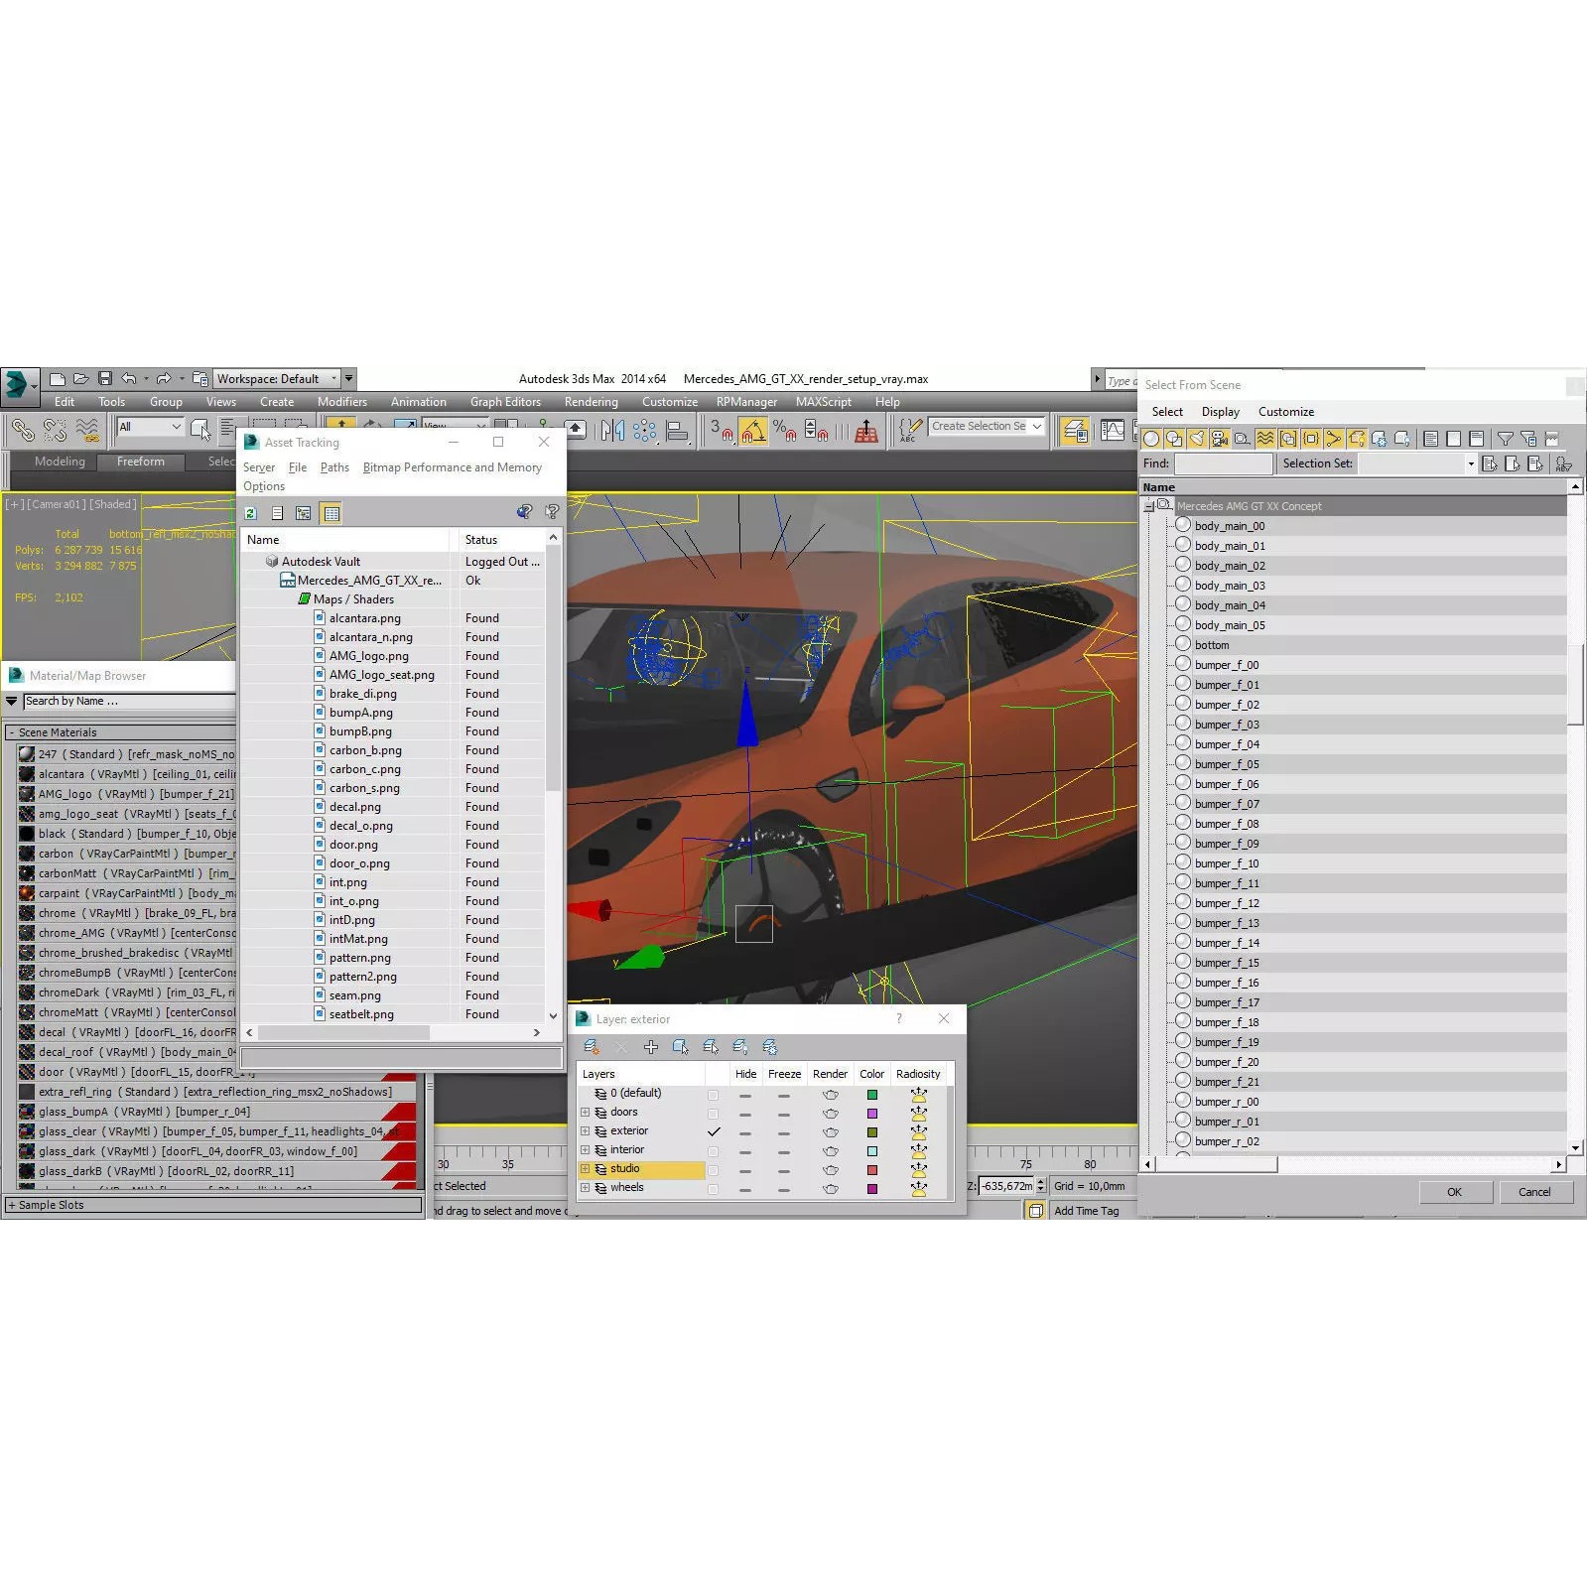The width and height of the screenshot is (1587, 1587).
Task: Open the Bitmap Performance and Memory menu
Action: coord(452,467)
